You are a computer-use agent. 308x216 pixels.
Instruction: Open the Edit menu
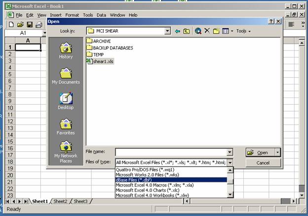tap(30, 15)
